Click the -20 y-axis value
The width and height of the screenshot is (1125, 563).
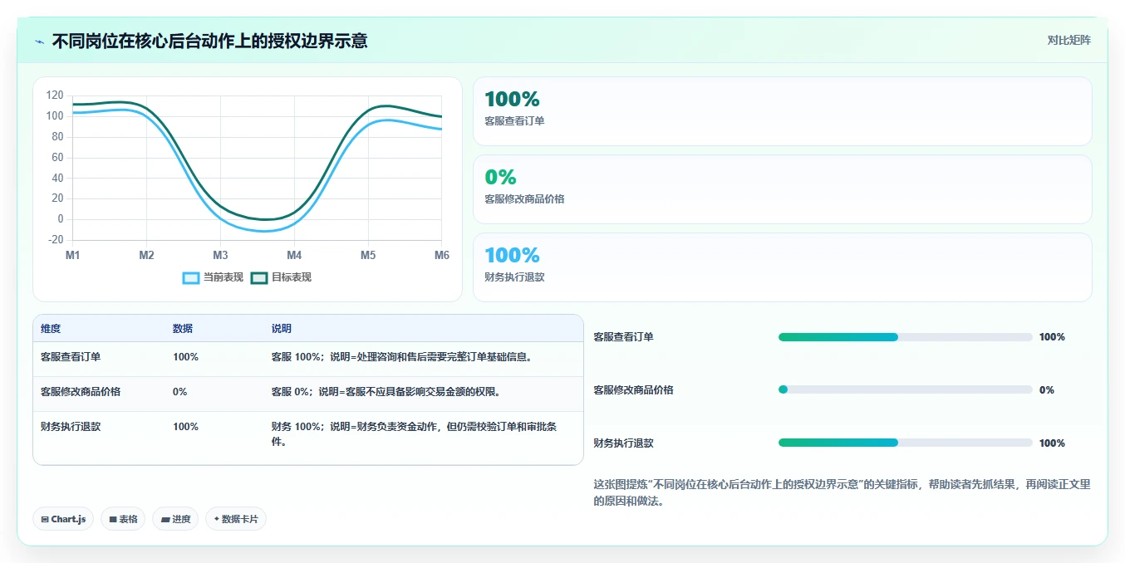(55, 240)
